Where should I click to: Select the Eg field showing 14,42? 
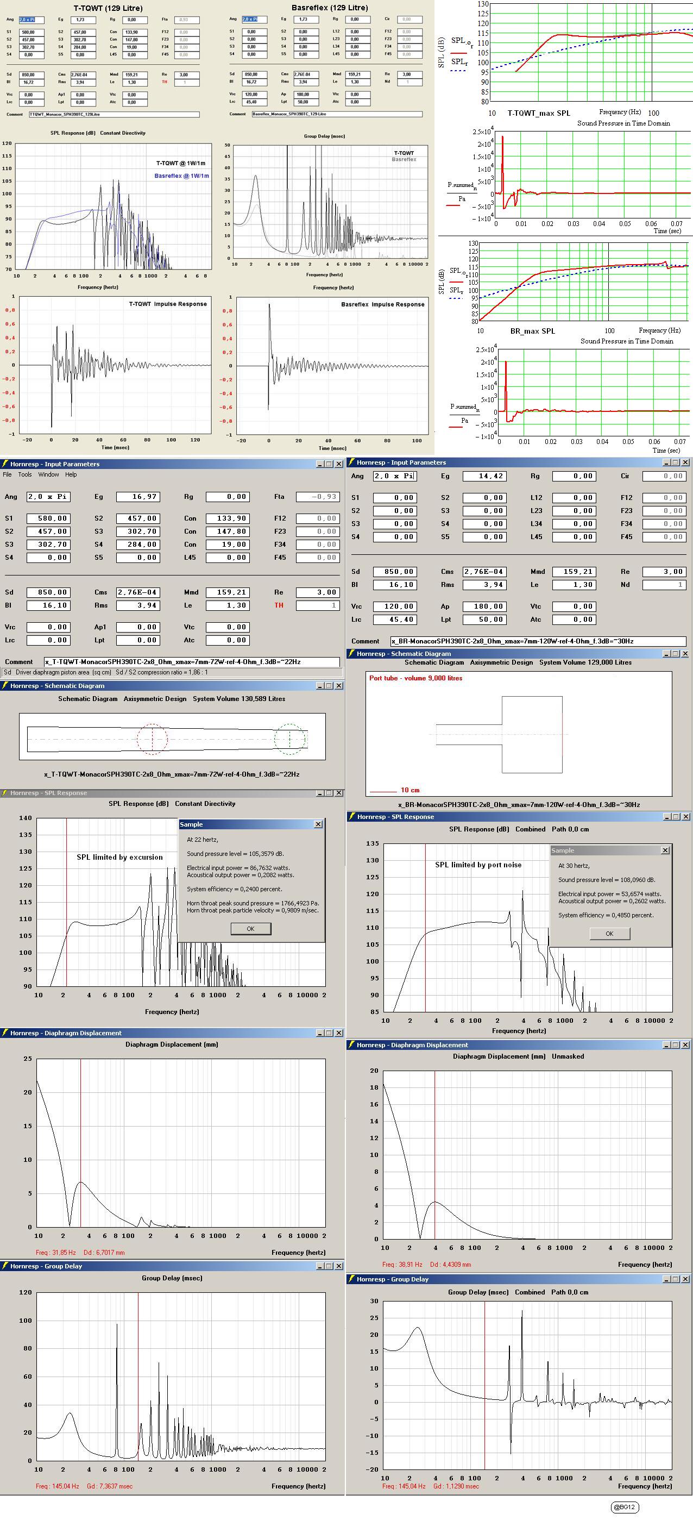pyautogui.click(x=484, y=476)
